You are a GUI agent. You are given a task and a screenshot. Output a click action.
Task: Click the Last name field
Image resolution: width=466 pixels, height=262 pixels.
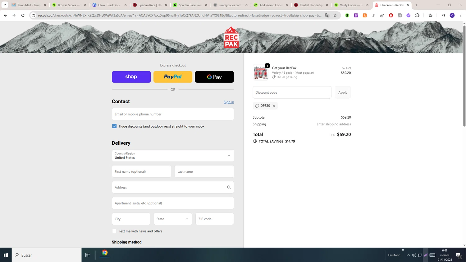[x=204, y=171]
